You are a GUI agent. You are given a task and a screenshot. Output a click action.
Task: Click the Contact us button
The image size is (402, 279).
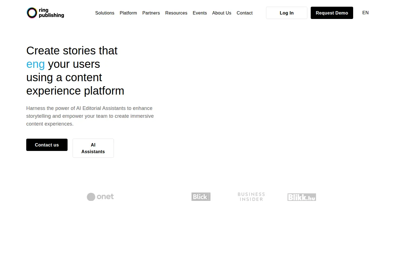tap(47, 145)
